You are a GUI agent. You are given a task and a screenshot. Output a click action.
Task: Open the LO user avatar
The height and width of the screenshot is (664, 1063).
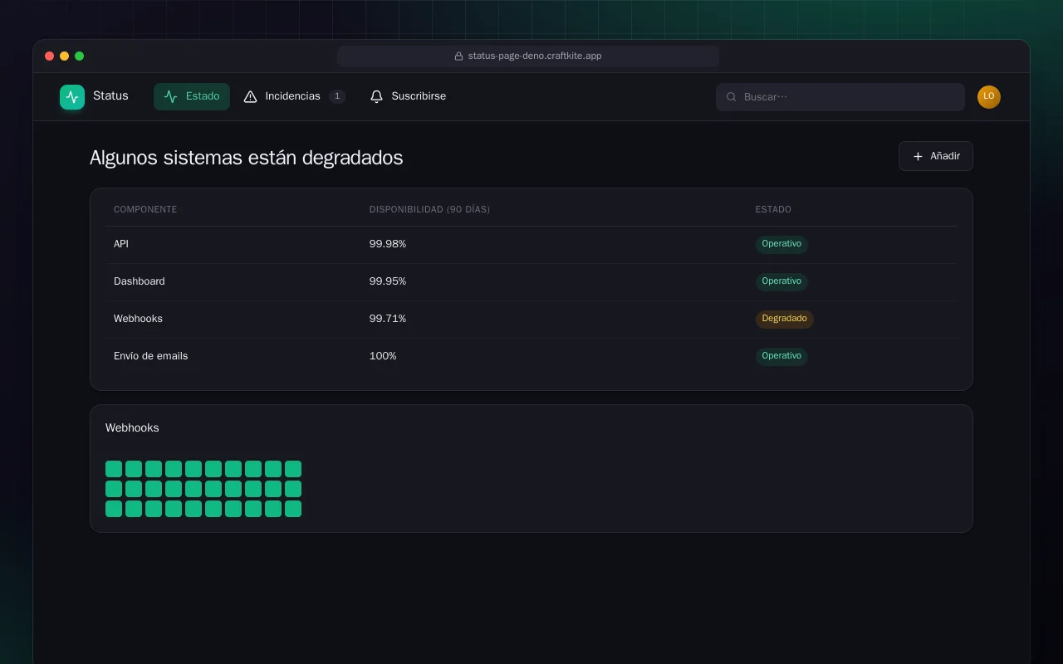click(989, 97)
